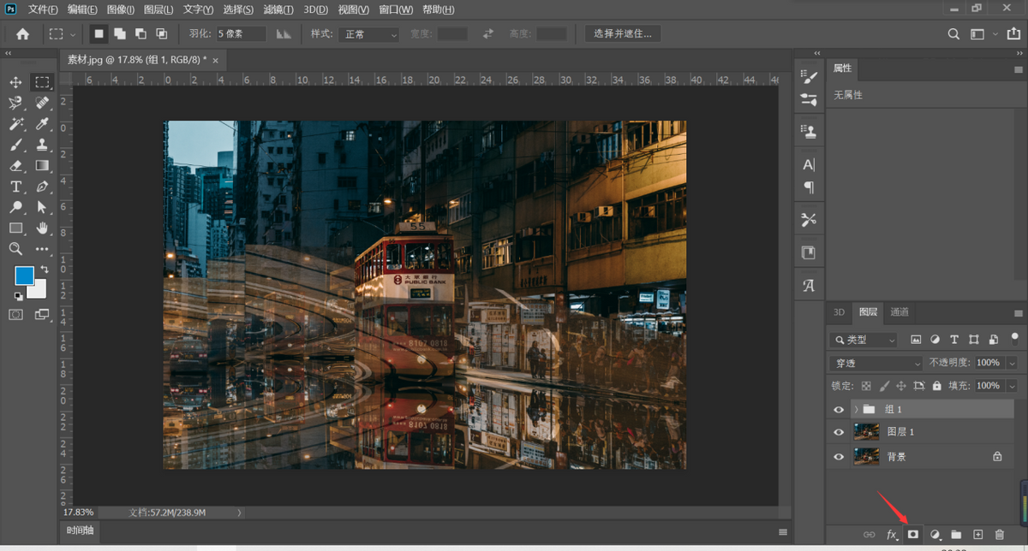1028x551 pixels.
Task: Select the Hand tool
Action: click(42, 228)
